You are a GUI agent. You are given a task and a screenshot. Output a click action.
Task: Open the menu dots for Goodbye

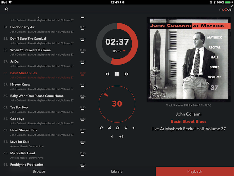(x=82, y=121)
